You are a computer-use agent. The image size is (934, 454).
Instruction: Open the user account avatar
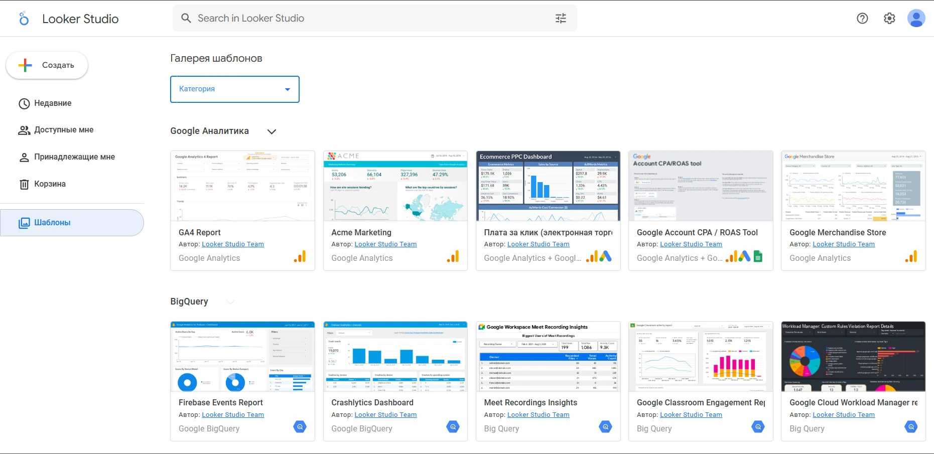916,19
